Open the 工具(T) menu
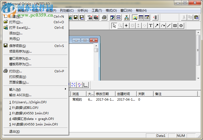 97,11
